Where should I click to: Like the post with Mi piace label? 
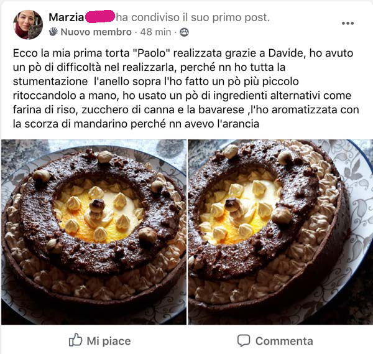109,341
